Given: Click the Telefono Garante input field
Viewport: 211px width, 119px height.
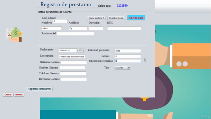Looking at the screenshot, I should point(73,73).
